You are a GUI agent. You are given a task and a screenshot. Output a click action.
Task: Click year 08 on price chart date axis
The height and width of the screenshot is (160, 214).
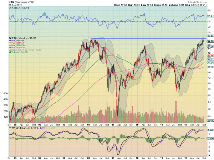point(88,125)
